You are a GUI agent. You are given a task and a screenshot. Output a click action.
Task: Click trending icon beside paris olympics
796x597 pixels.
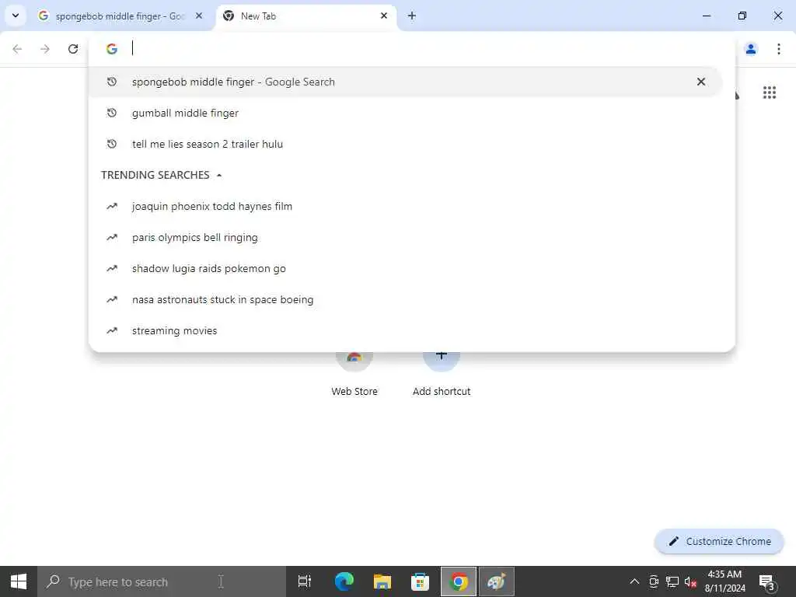[112, 237]
